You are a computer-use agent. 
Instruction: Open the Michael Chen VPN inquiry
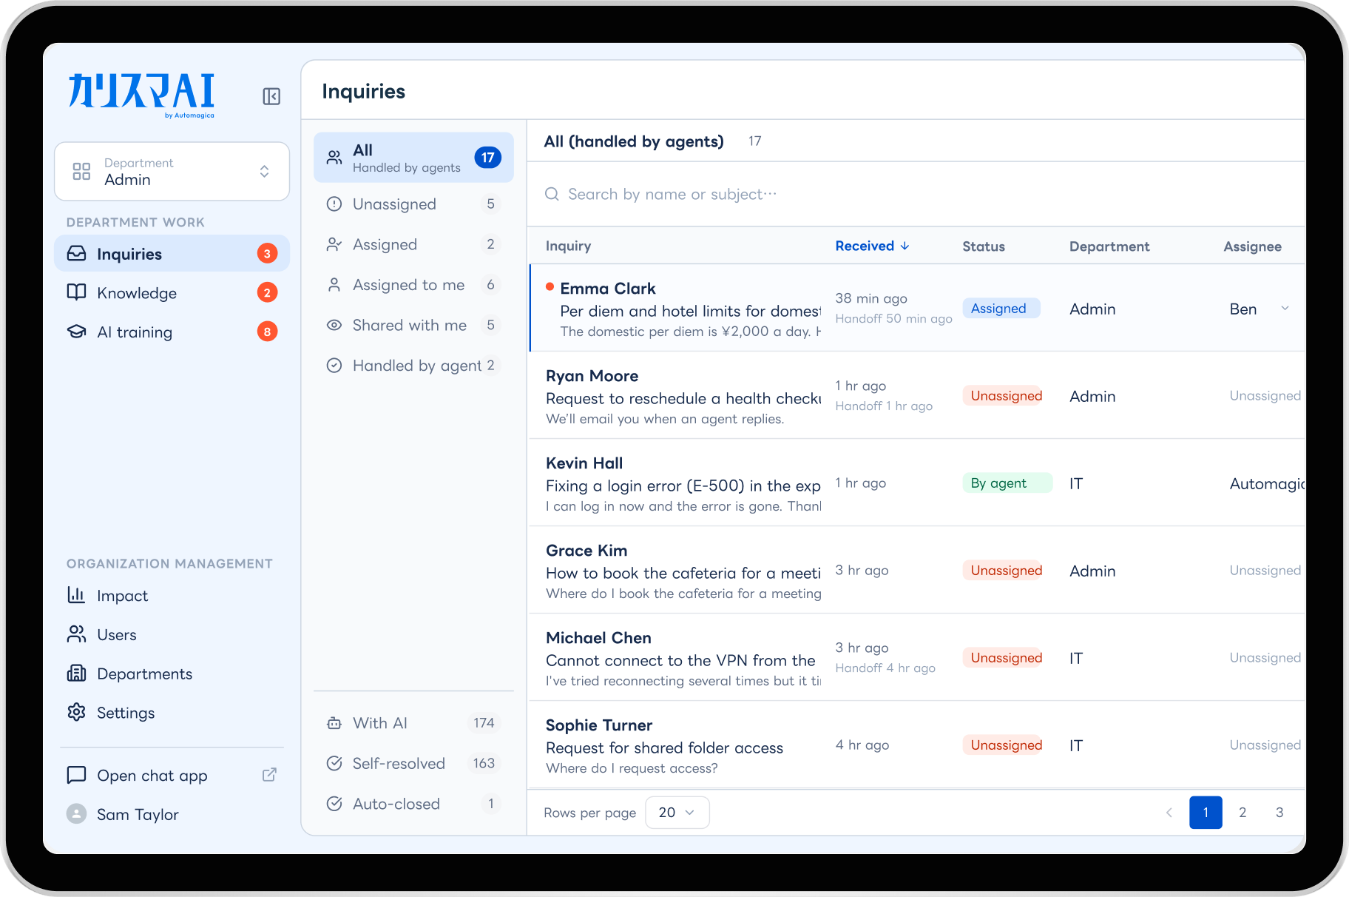tap(917, 657)
